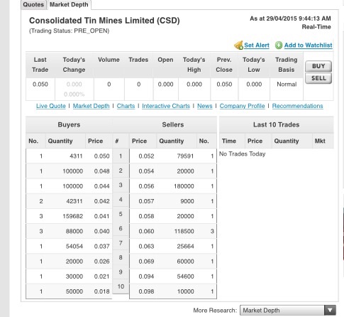344x317 pixels.
Task: Click the Sellers column header
Action: [x=173, y=124]
